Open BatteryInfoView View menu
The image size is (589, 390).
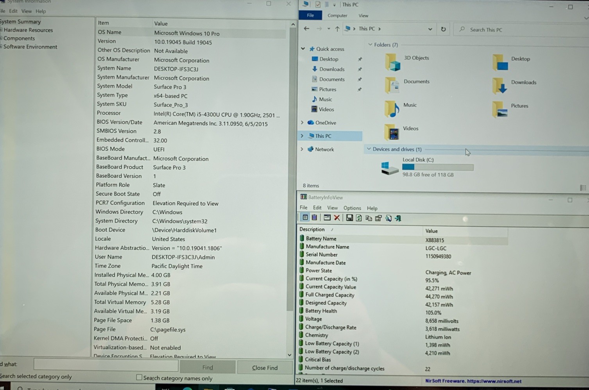tap(332, 208)
